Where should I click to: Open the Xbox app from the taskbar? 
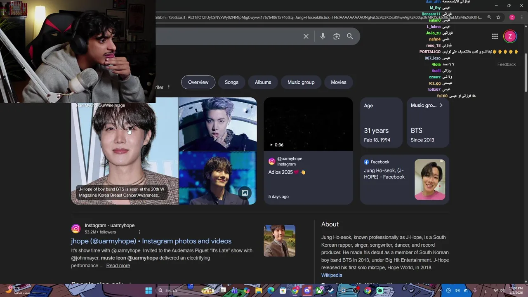coord(319,290)
